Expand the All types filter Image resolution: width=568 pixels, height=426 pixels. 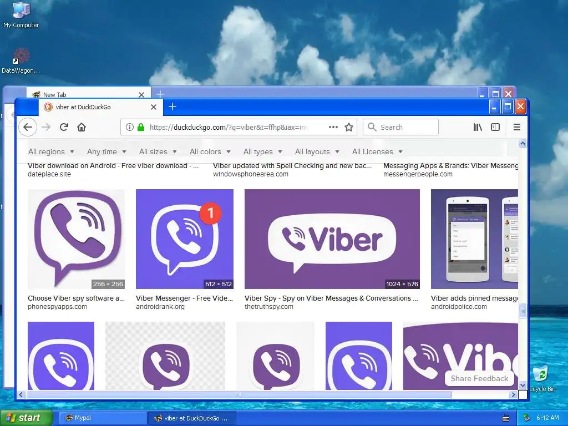[x=262, y=151]
